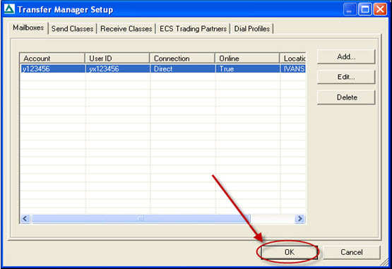Sort by the Connection column header
Viewport: 392px width, 269px height.
pyautogui.click(x=182, y=59)
